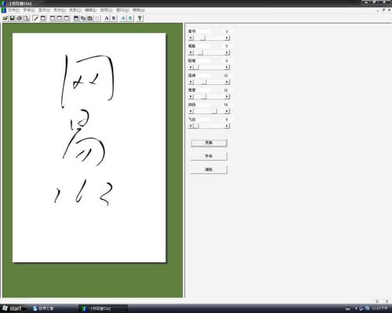This screenshot has width=392, height=313.
Task: Click the open file toolbar icon
Action: [5, 18]
